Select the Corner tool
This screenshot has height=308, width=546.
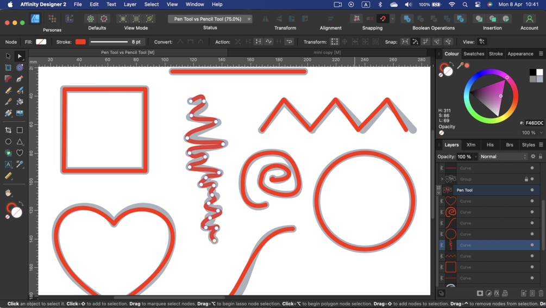[8, 79]
